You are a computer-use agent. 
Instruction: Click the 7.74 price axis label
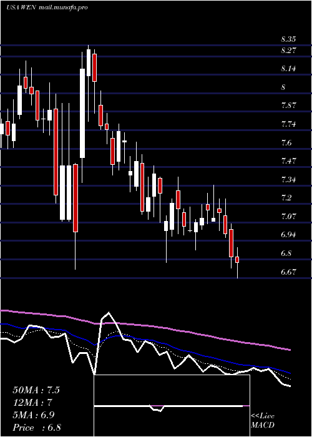(x=288, y=124)
